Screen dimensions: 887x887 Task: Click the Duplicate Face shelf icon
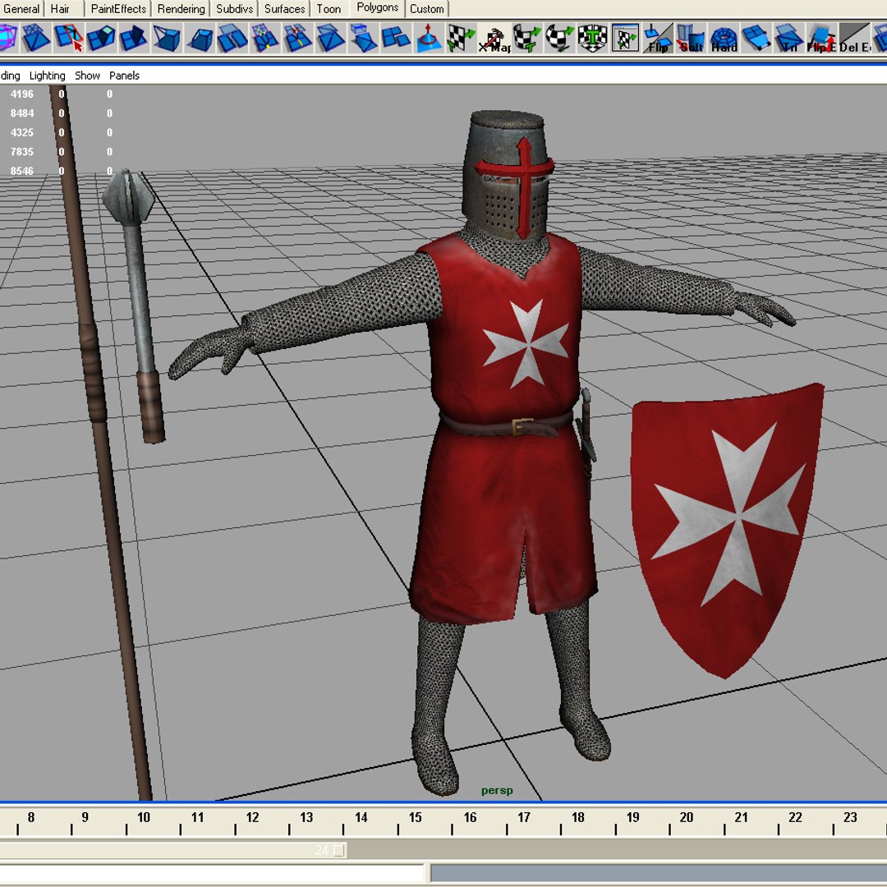click(x=363, y=39)
